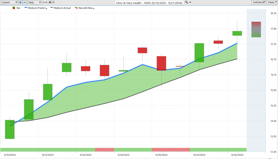
Task: Open the Views menu
Action: click(x=272, y=2)
